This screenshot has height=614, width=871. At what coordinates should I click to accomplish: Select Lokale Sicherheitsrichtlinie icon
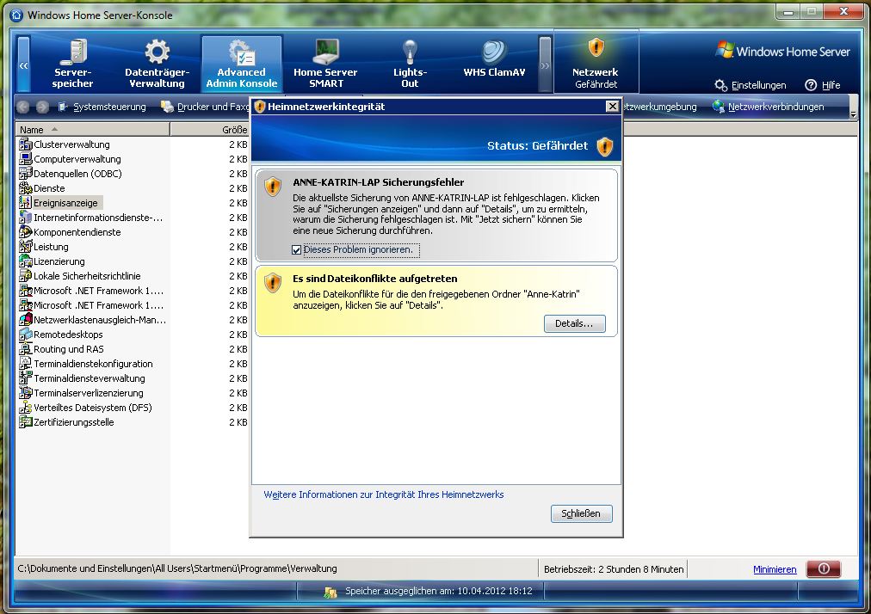26,276
